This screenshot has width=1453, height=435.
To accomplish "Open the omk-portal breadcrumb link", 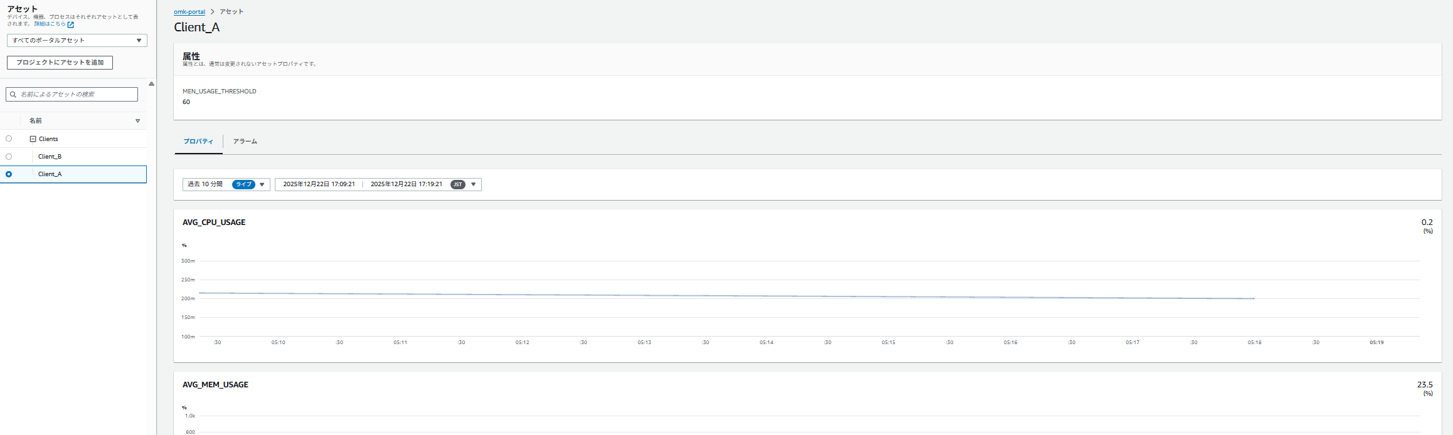I will click(189, 12).
